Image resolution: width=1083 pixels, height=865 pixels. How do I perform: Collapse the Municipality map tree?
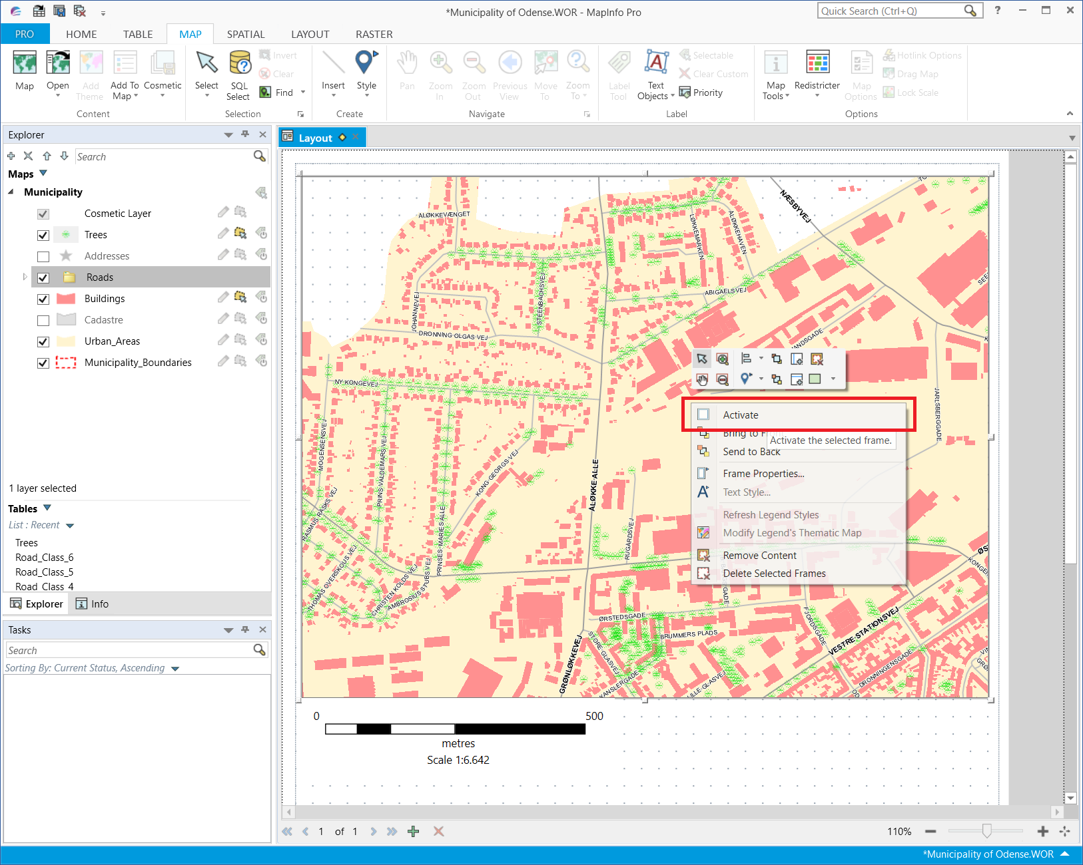point(11,192)
